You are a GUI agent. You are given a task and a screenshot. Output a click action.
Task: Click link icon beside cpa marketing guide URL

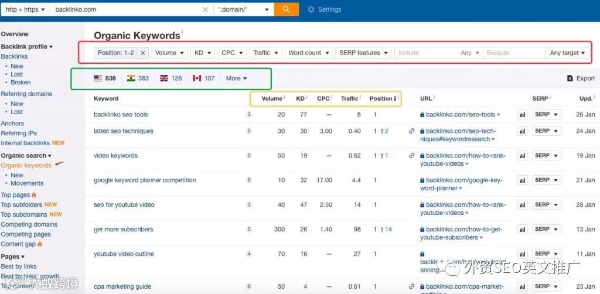412,286
